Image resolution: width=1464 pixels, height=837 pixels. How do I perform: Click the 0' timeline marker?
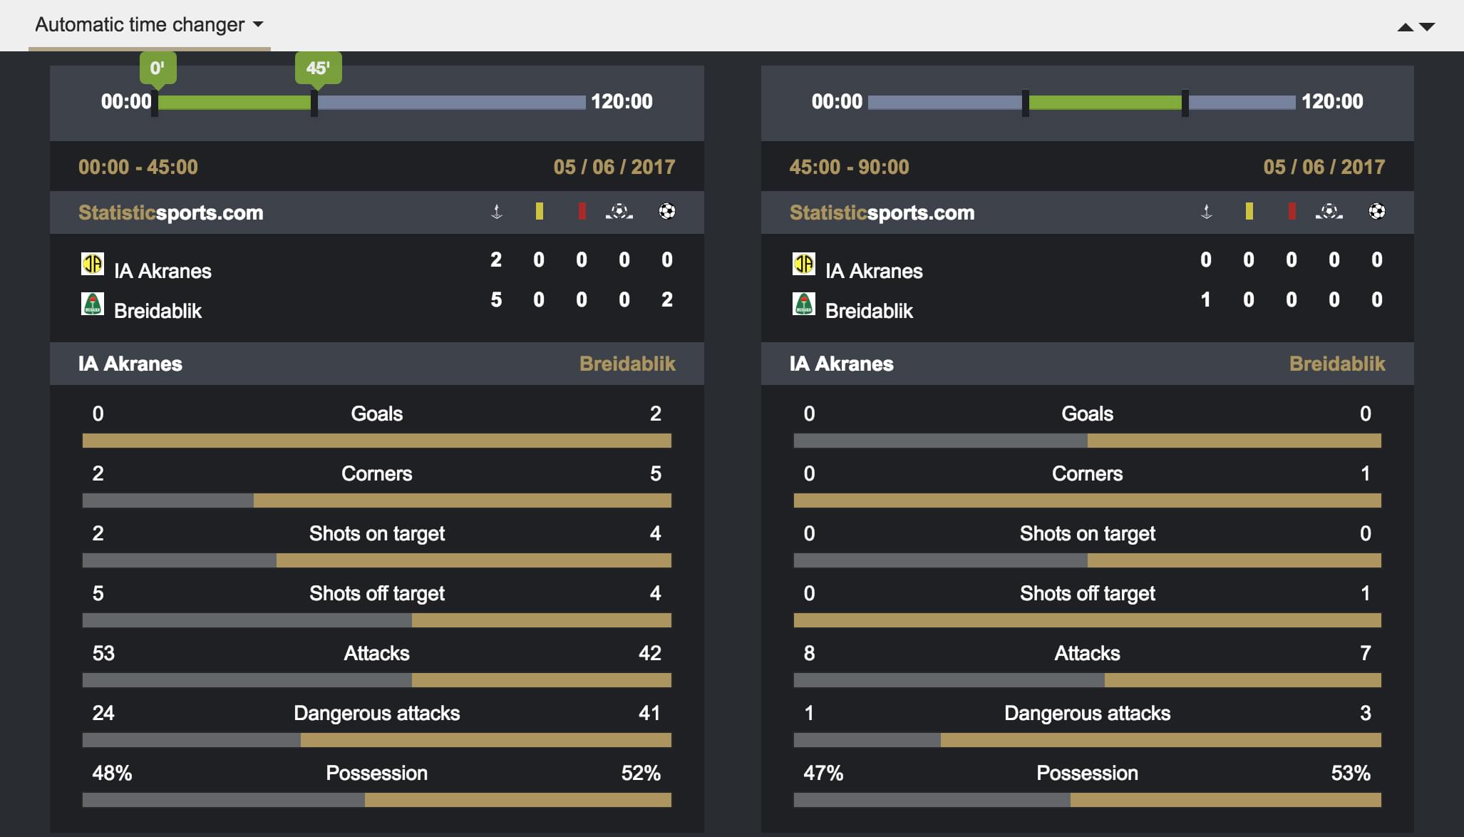158,68
